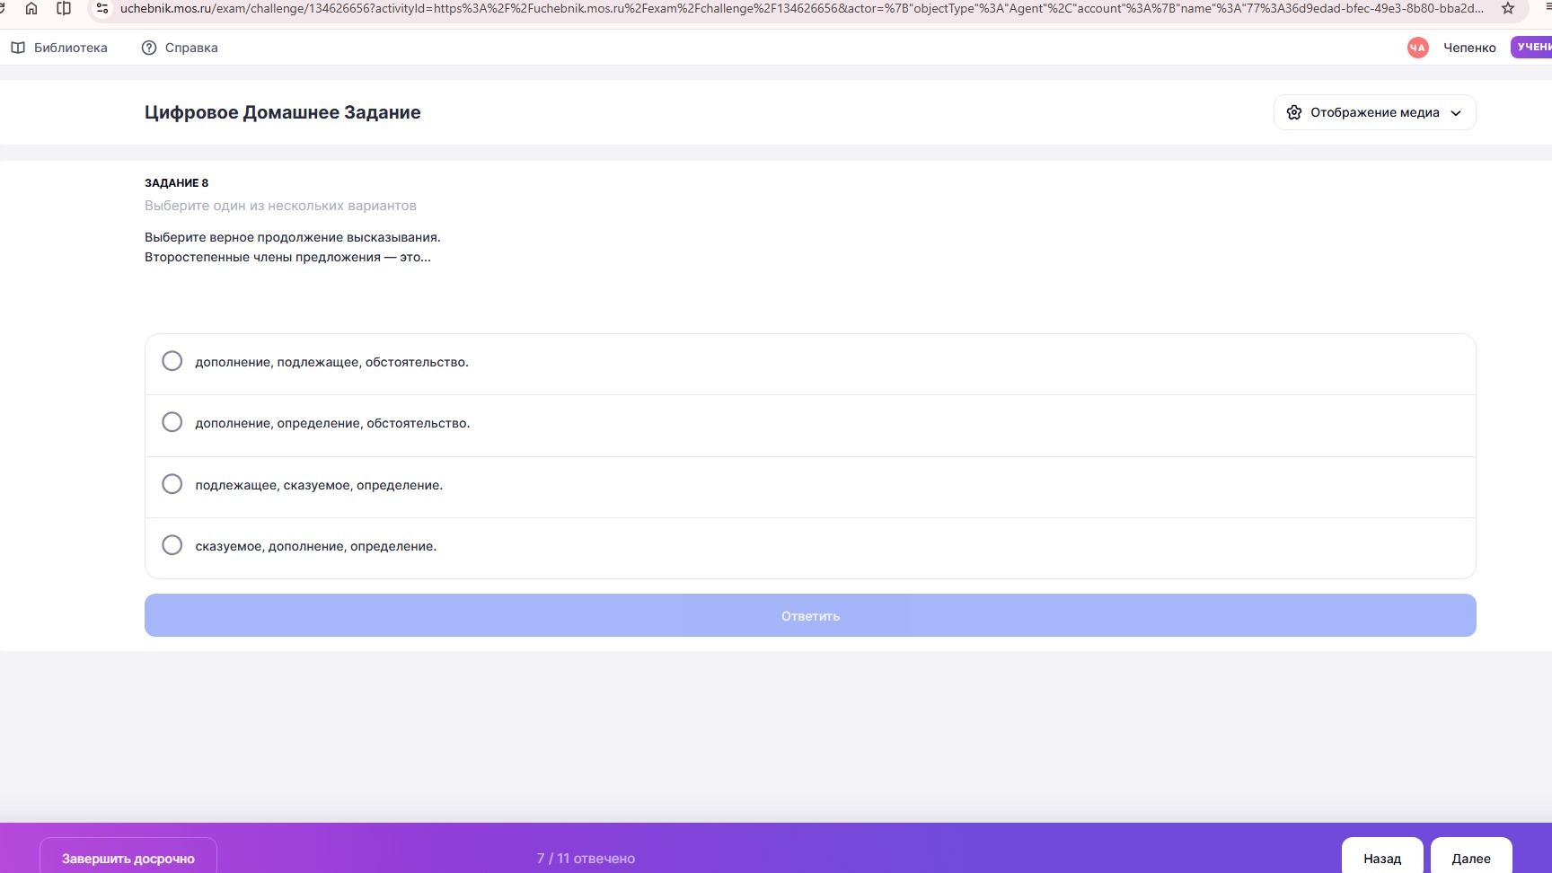Image resolution: width=1552 pixels, height=873 pixels.
Task: Click the ЧА user avatar
Action: (x=1418, y=48)
